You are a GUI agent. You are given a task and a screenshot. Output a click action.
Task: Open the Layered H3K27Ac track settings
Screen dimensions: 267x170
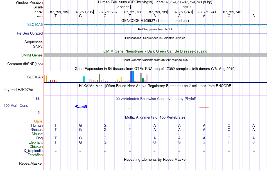(18, 90)
